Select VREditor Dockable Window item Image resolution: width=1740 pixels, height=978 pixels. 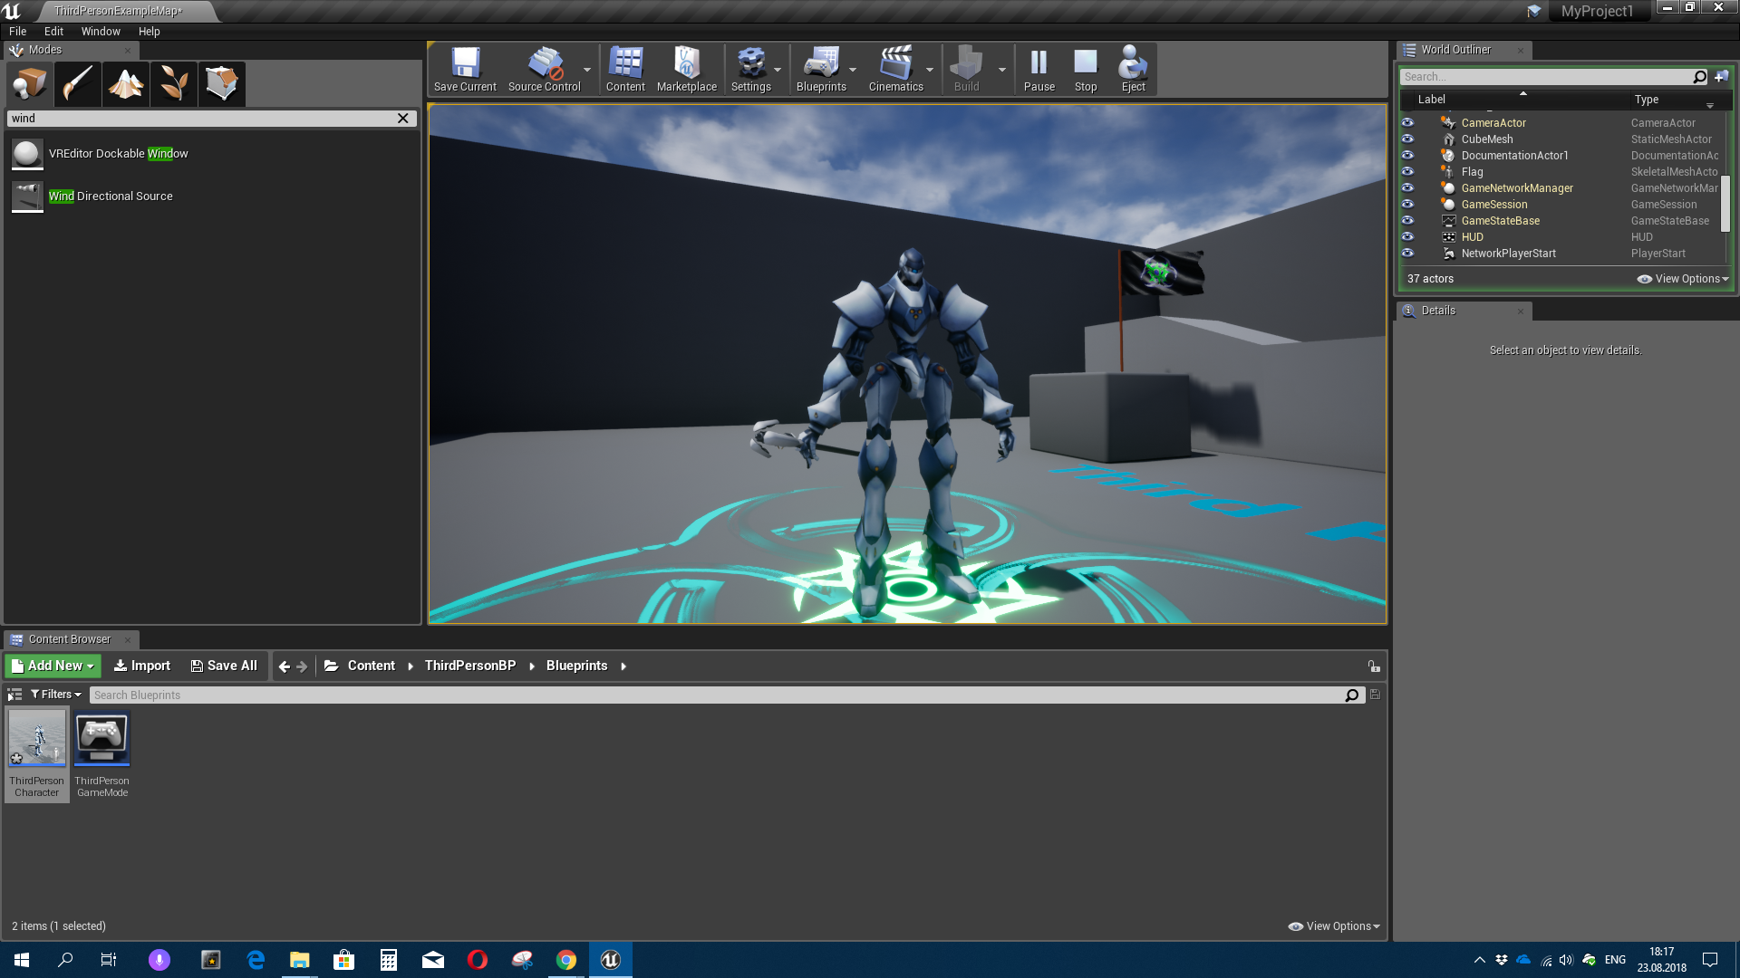212,154
